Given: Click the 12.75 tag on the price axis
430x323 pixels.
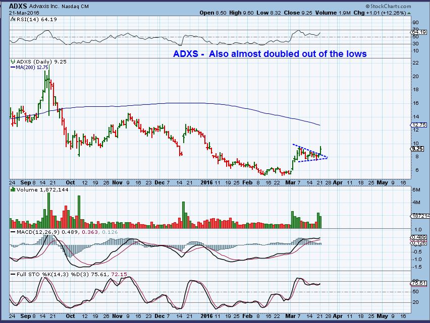Looking at the screenshot, I should pyautogui.click(x=419, y=125).
